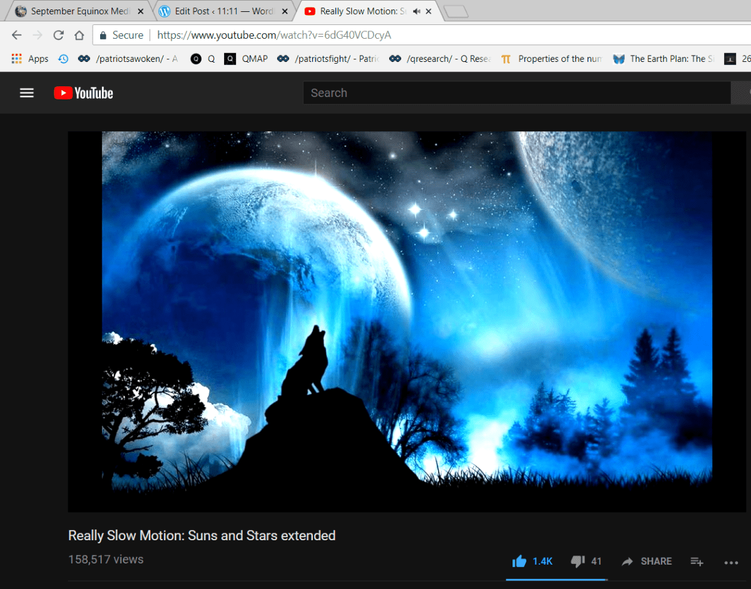
Task: Click the SHARE button
Action: (646, 561)
